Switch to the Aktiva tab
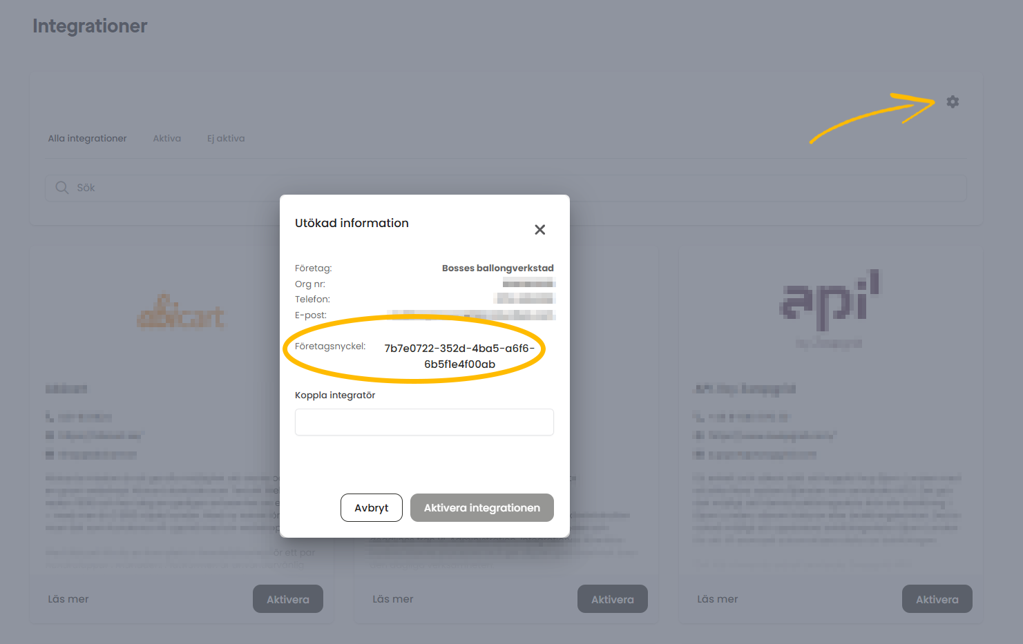The height and width of the screenshot is (644, 1023). [x=167, y=138]
